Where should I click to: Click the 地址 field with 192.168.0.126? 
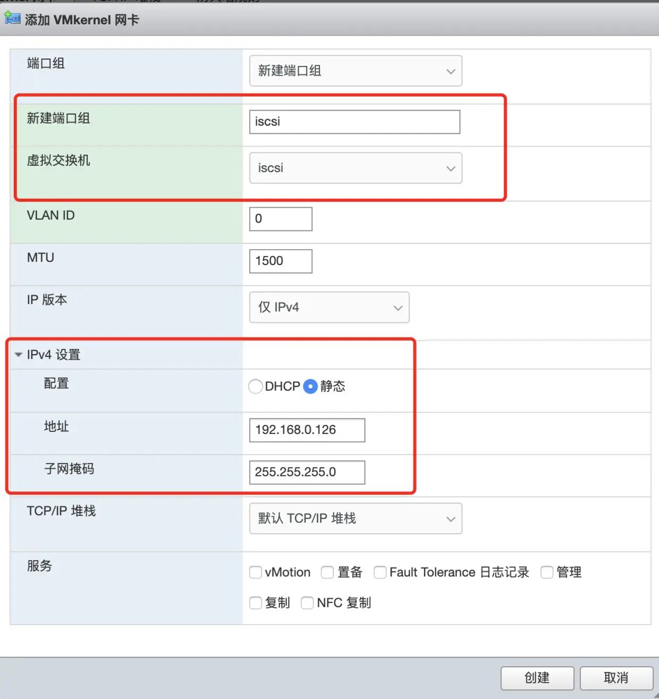tap(307, 430)
